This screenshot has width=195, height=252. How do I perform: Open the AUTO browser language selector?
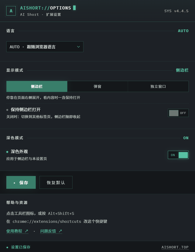point(45,47)
